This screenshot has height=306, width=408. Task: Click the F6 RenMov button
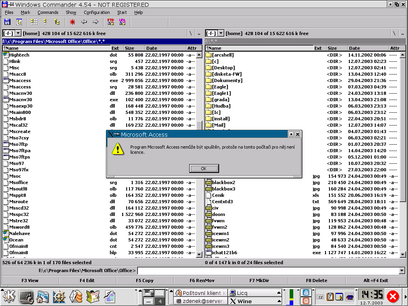[202, 280]
